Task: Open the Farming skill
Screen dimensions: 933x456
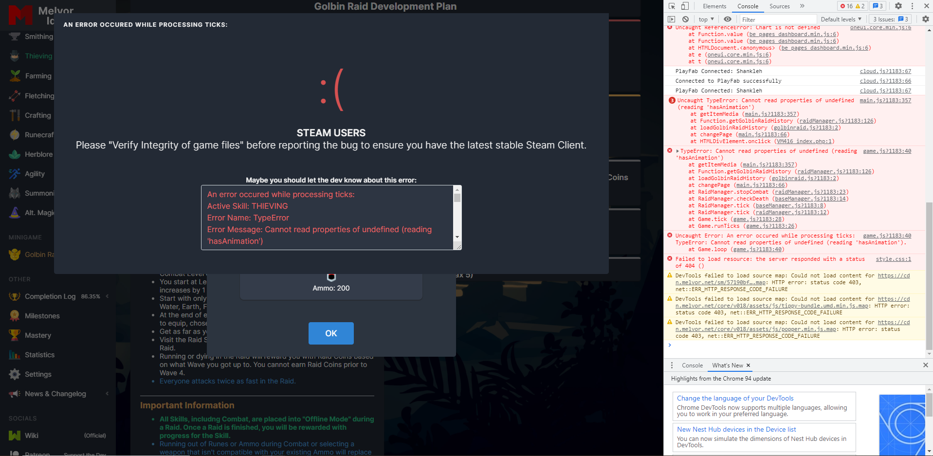Action: [x=15, y=76]
